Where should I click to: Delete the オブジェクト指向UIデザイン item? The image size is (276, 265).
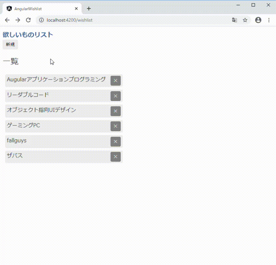click(x=116, y=111)
